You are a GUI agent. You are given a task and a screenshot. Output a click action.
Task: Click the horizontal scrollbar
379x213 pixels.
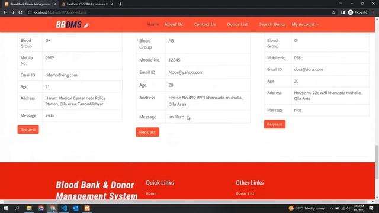pyautogui.click(x=186, y=201)
